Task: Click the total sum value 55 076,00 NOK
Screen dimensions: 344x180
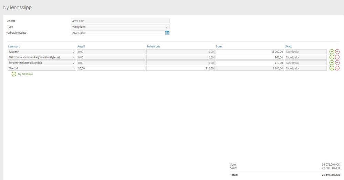Action: (331, 165)
